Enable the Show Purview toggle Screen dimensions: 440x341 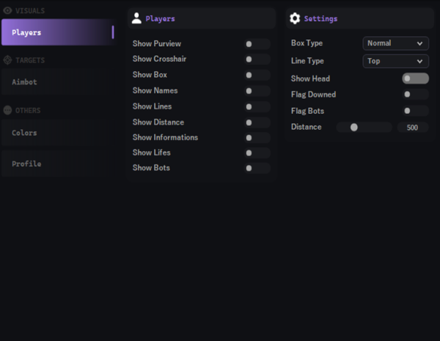[x=257, y=44]
